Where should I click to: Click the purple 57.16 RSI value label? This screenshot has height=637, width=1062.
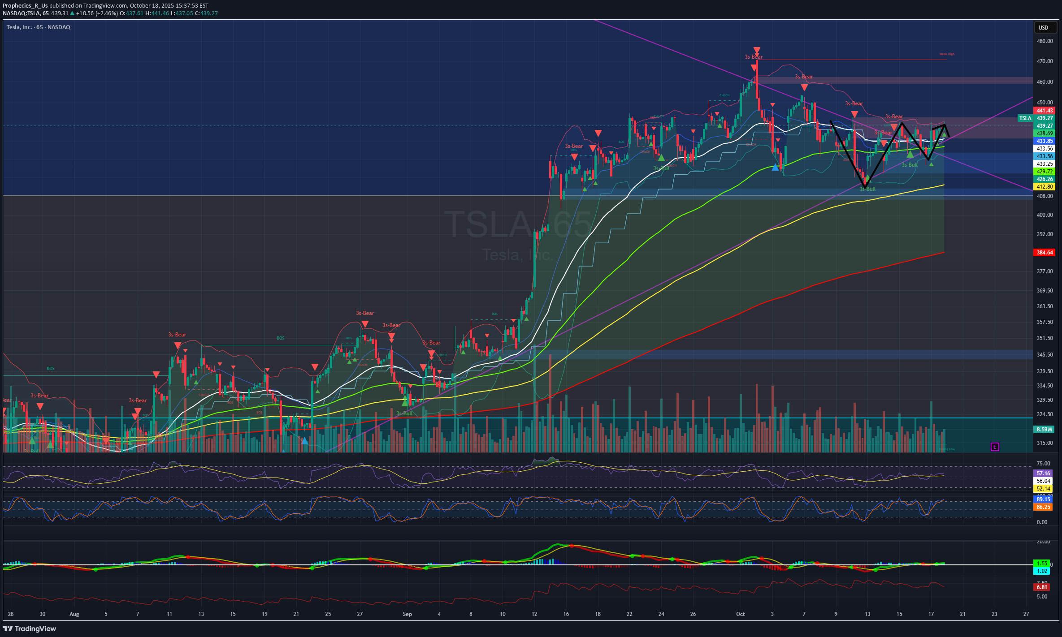click(1043, 473)
